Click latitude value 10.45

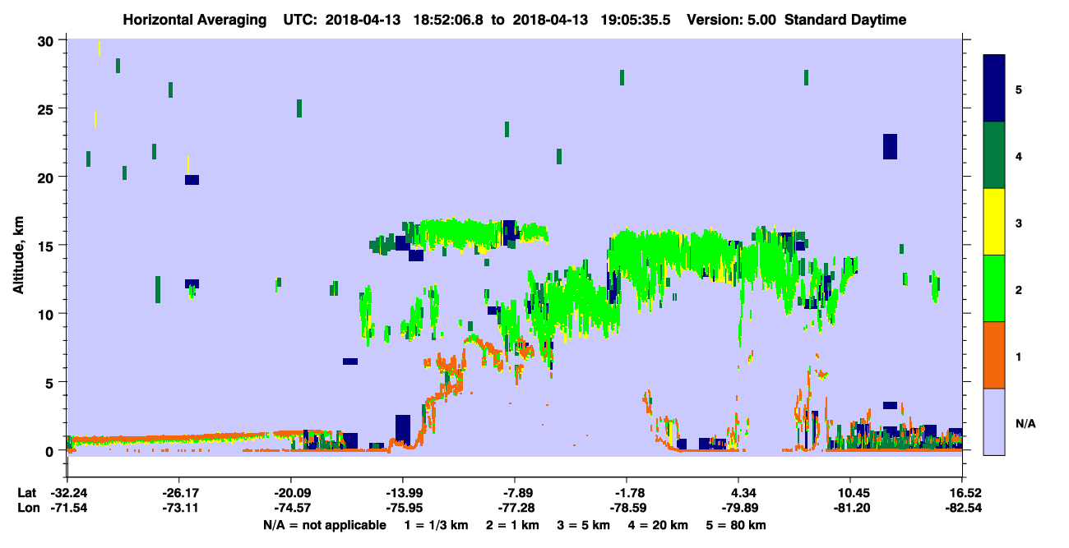tap(849, 493)
